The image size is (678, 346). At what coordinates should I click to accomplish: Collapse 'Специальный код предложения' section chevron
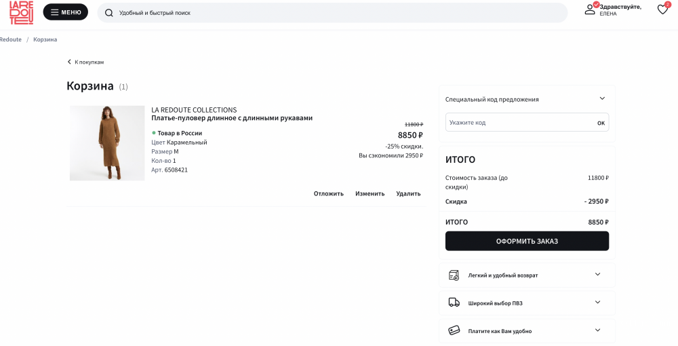[601, 99]
